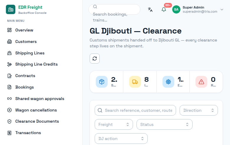
Task: Click the EDR Freight brand name
Action: tap(30, 7)
